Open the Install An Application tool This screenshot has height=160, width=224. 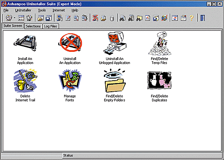click(25, 49)
